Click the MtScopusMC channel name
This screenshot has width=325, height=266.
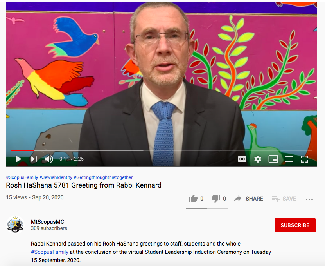[47, 222]
